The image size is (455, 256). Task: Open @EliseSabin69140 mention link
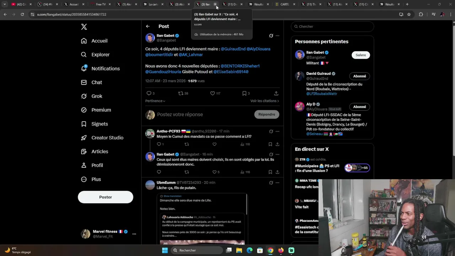click(x=231, y=72)
